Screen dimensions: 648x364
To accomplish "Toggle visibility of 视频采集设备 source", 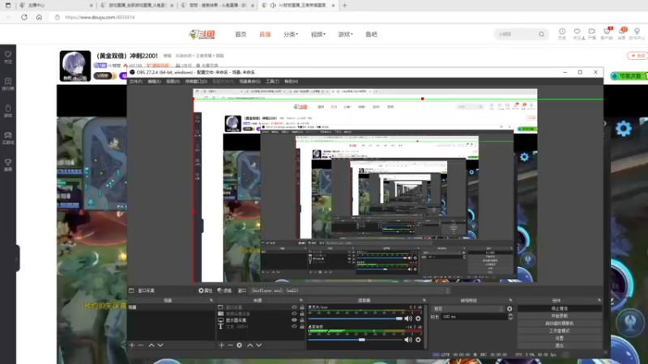I will 294,314.
